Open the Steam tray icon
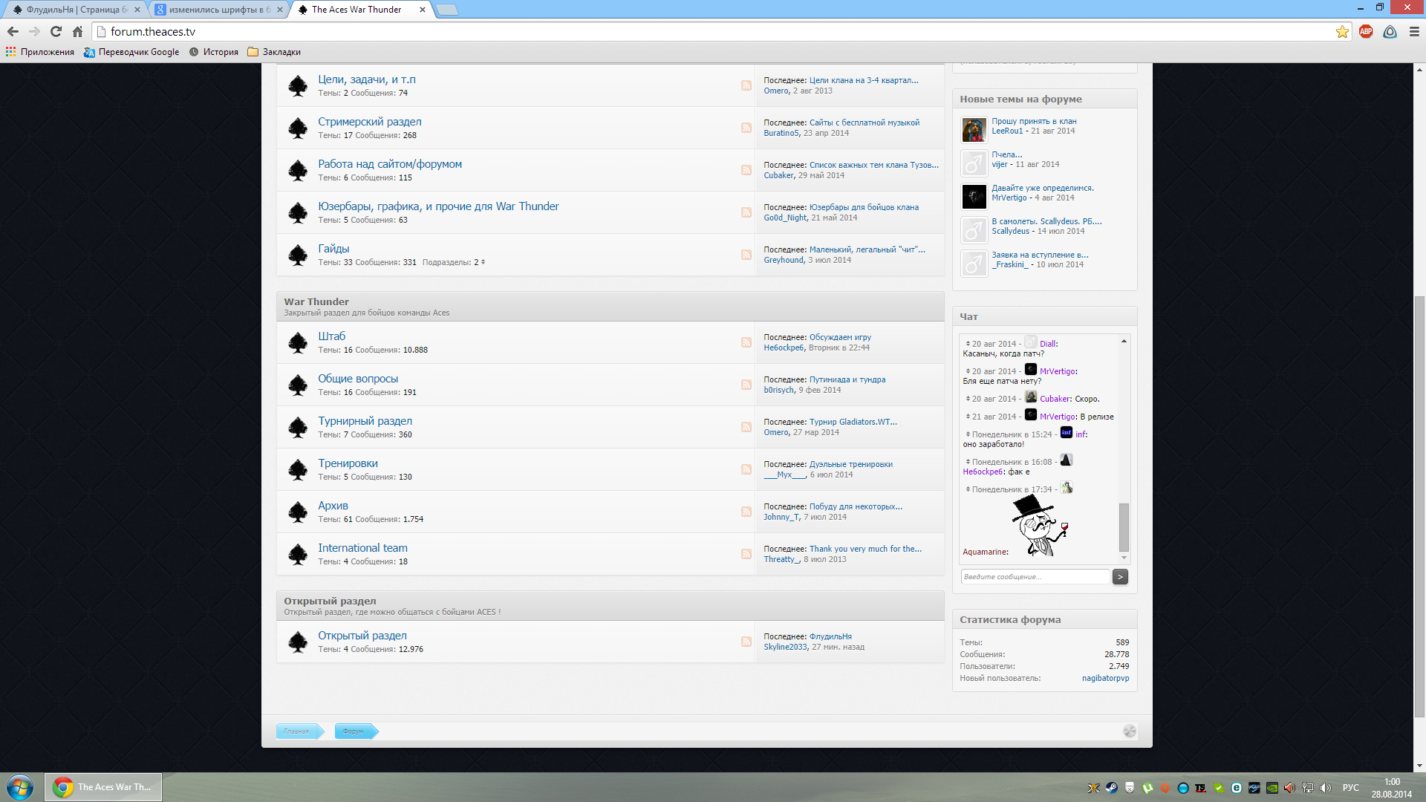Screen dimensions: 1426x802 pyautogui.click(x=1112, y=788)
